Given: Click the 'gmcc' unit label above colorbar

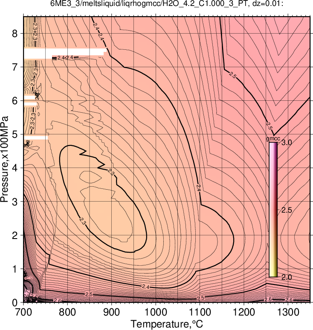Looking at the screenshot, I should (x=273, y=139).
